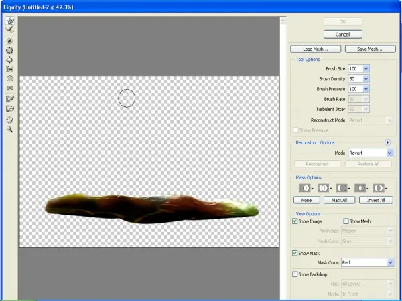This screenshot has width=402, height=301.
Task: Click the Save Mesh button
Action: tap(371, 49)
